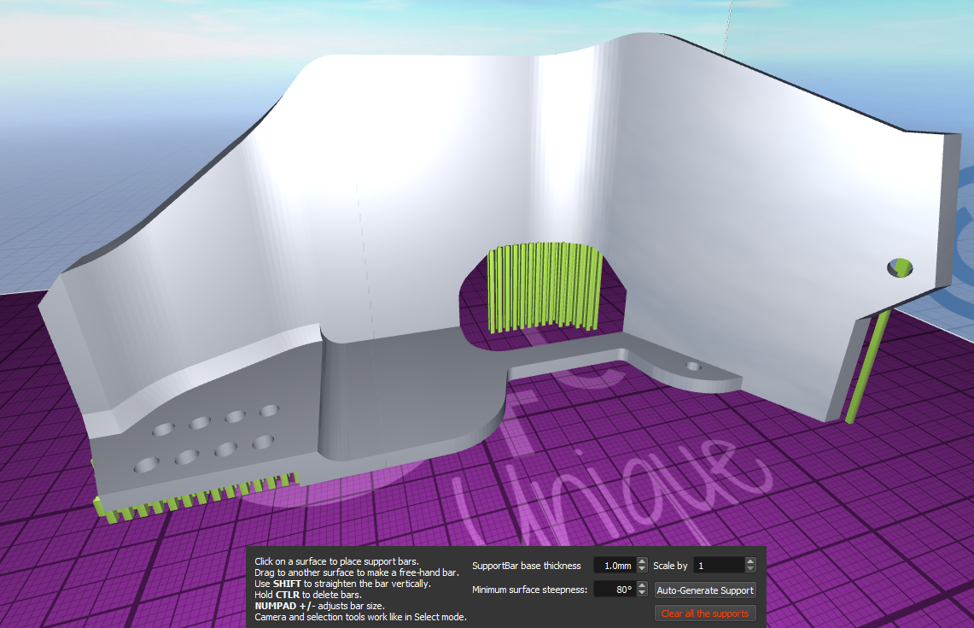Raise minimum surface steepness with up arrow
This screenshot has height=628, width=974.
642,586
